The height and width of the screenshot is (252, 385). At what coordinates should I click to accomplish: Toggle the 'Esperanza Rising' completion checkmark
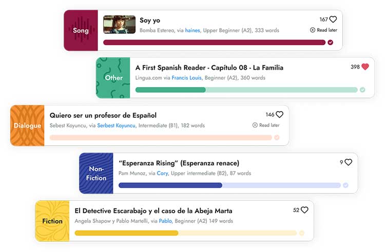tap(345, 185)
